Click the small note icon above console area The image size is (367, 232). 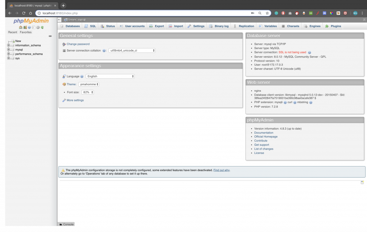click(362, 182)
